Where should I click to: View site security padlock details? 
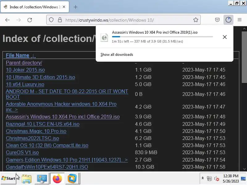60,20
